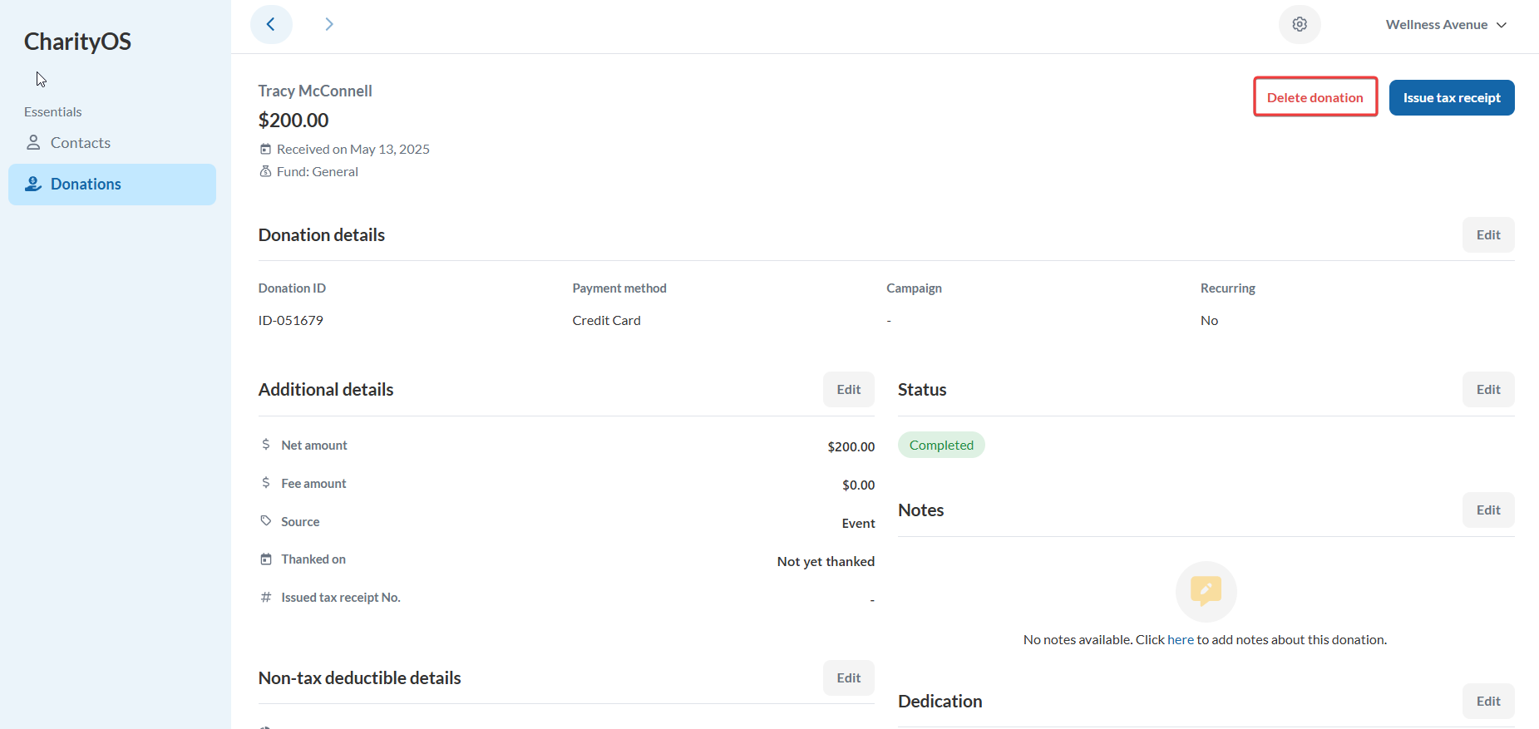The image size is (1539, 729).
Task: Click the Fund money bag icon
Action: [266, 171]
